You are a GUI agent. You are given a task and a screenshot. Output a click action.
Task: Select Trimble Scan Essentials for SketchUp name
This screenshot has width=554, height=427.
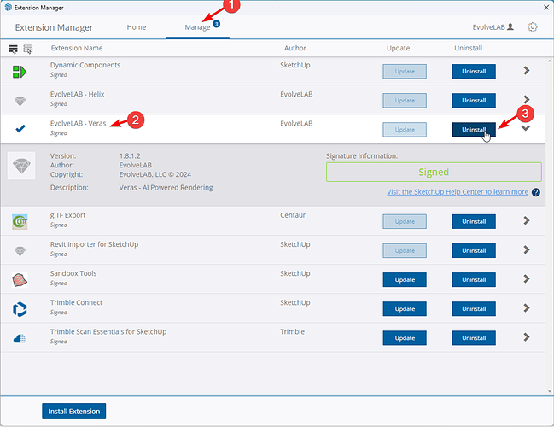pyautogui.click(x=108, y=332)
